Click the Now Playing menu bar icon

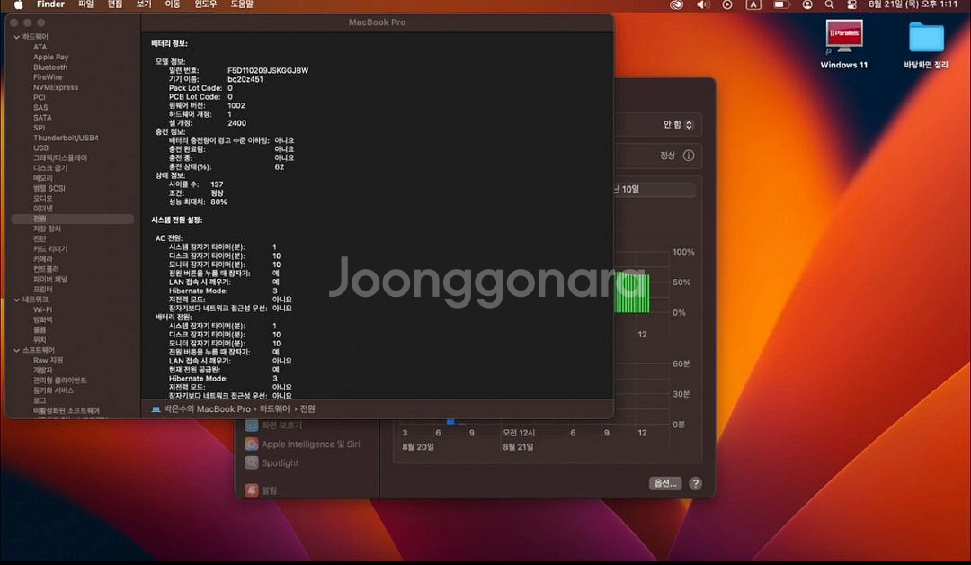coord(727,4)
